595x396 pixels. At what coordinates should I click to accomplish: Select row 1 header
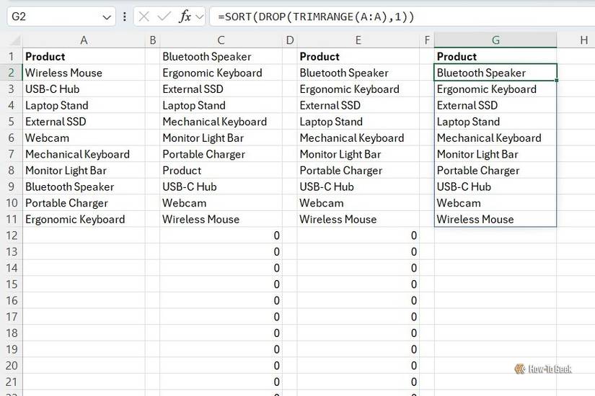click(12, 56)
